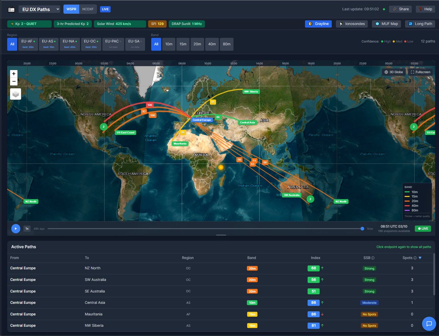Open map in Fullscreen
The width and height of the screenshot is (439, 336).
click(421, 72)
